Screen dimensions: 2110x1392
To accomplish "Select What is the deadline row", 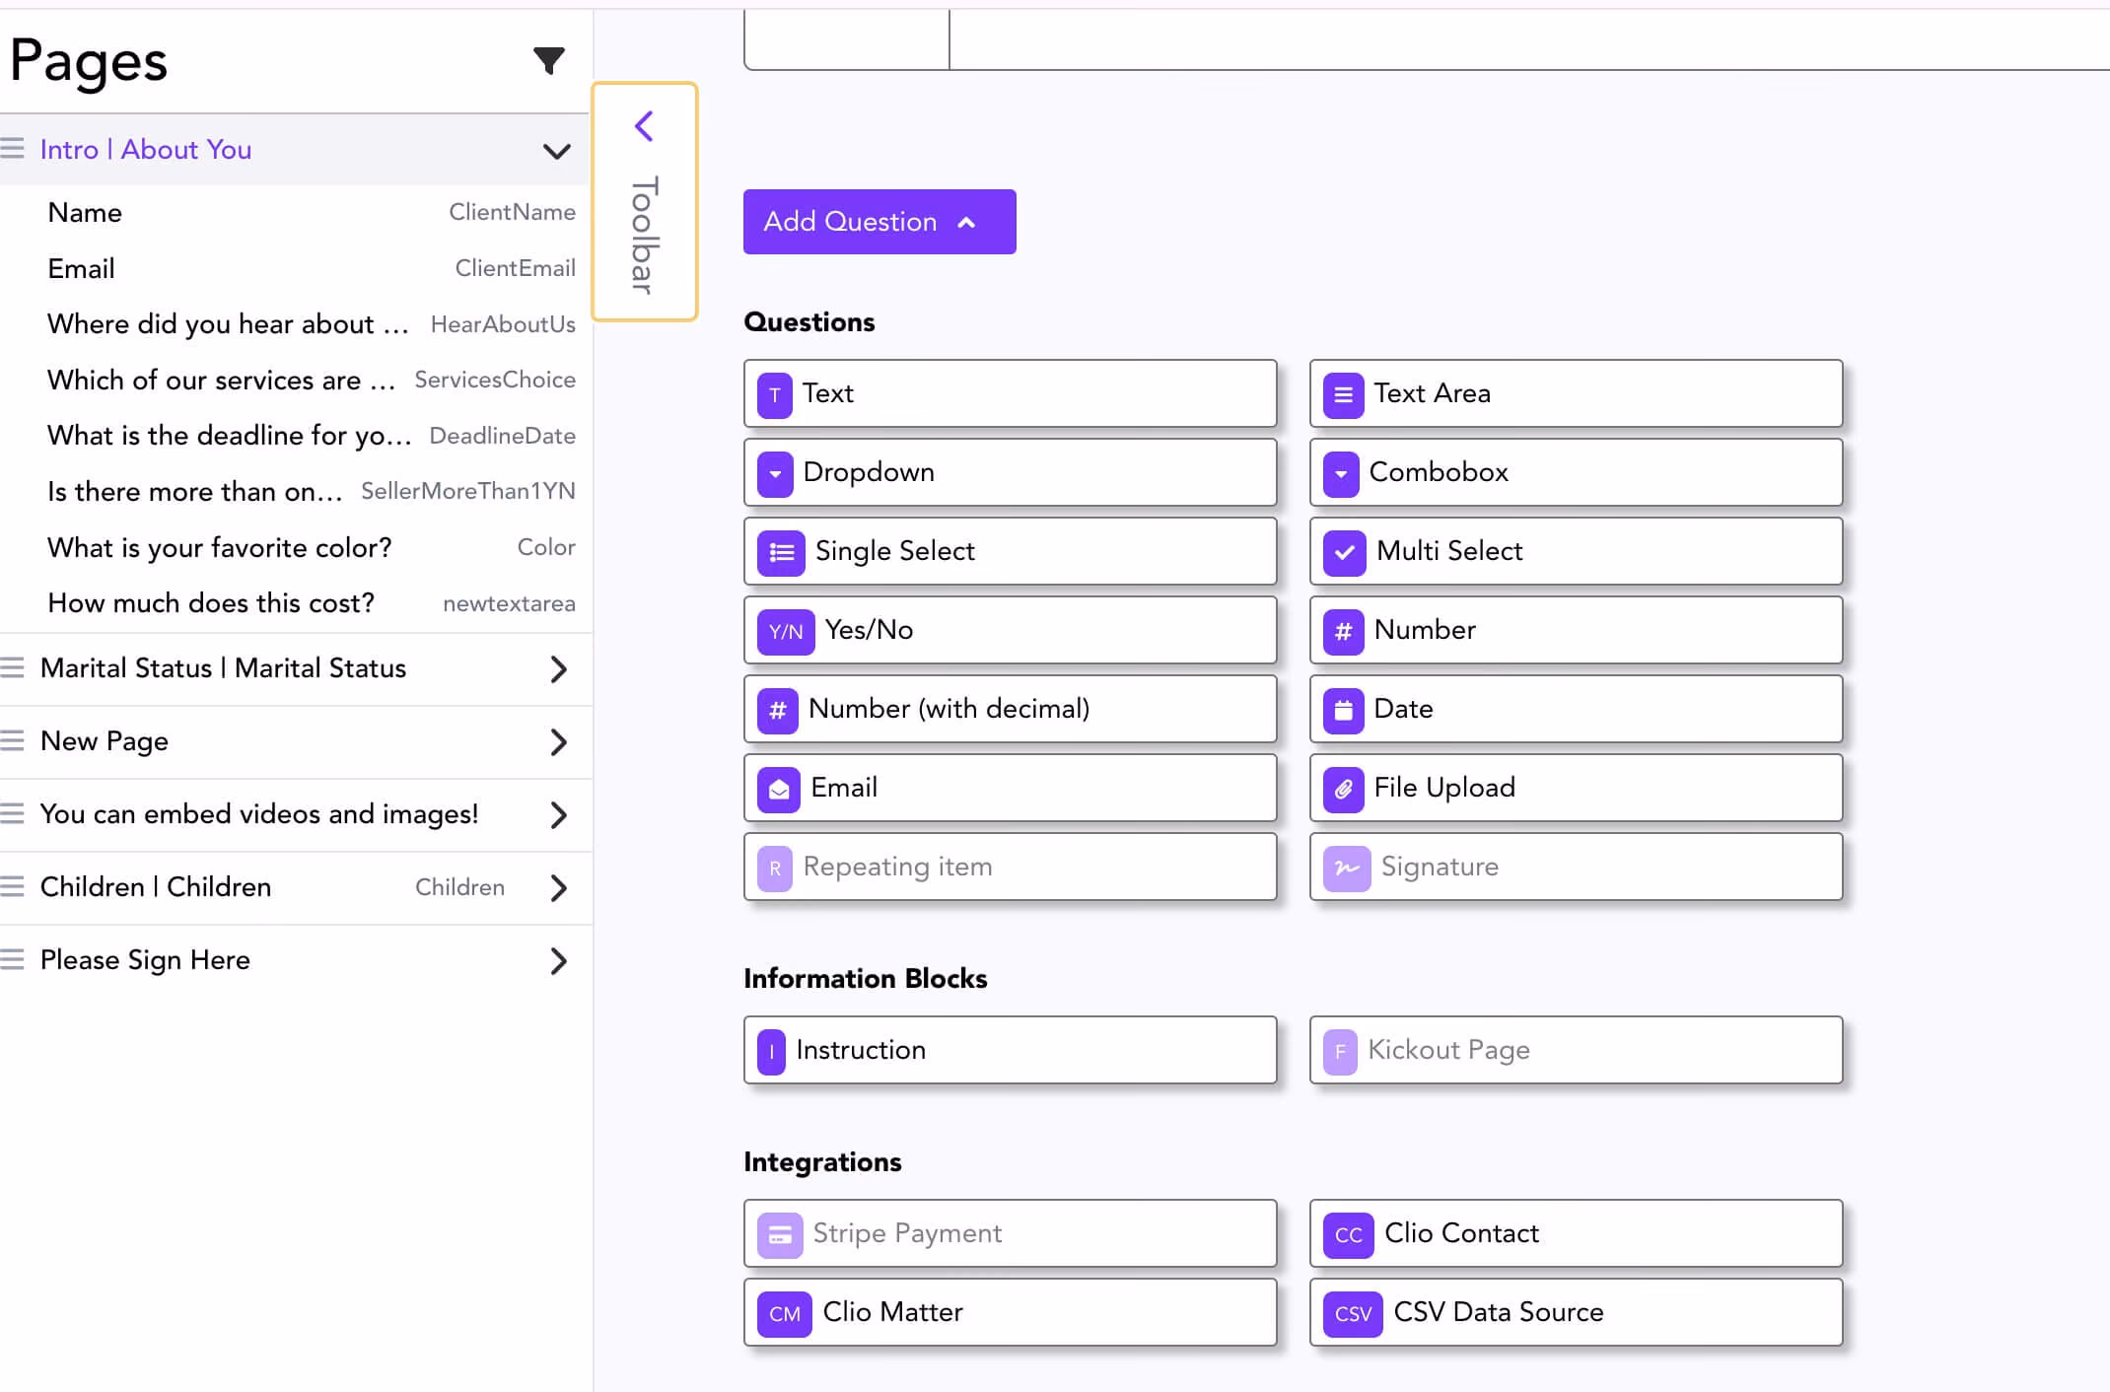I will pos(296,436).
